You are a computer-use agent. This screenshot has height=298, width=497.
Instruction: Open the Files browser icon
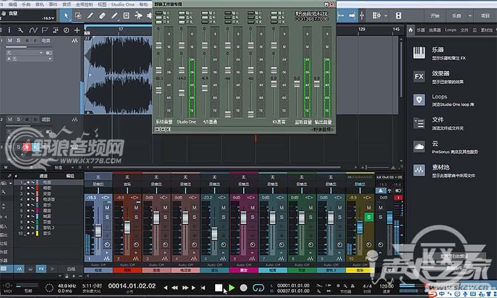[419, 123]
